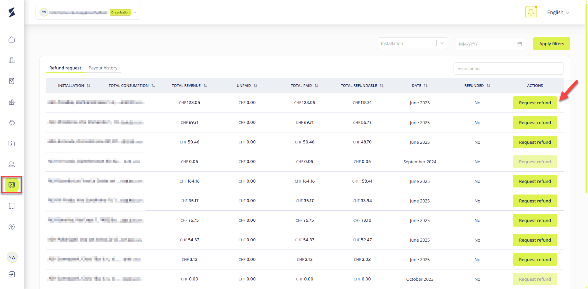This screenshot has height=289, width=588.
Task: Open the meter device sidebar icon
Action: click(12, 81)
